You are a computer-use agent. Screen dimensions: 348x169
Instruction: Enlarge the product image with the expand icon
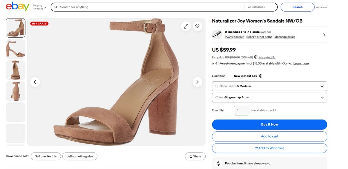click(186, 26)
